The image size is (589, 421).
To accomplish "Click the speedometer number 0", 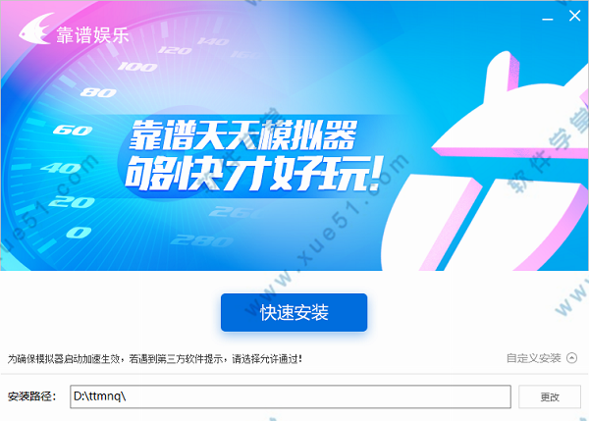I will point(79,233).
